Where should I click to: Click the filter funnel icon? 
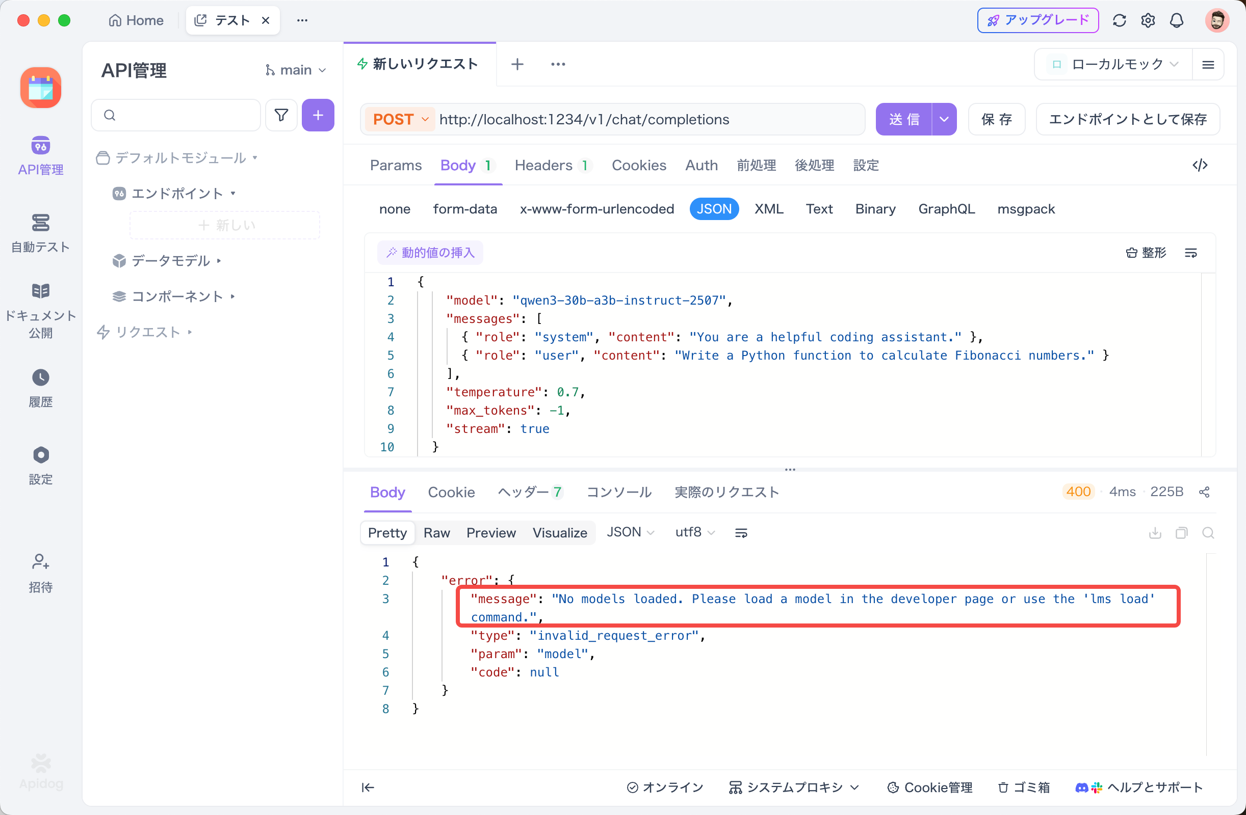coord(281,115)
